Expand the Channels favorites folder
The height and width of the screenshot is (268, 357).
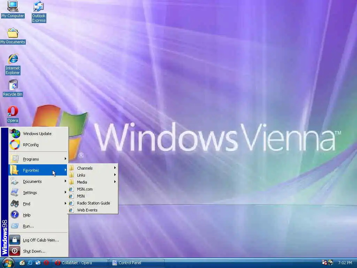pos(93,168)
